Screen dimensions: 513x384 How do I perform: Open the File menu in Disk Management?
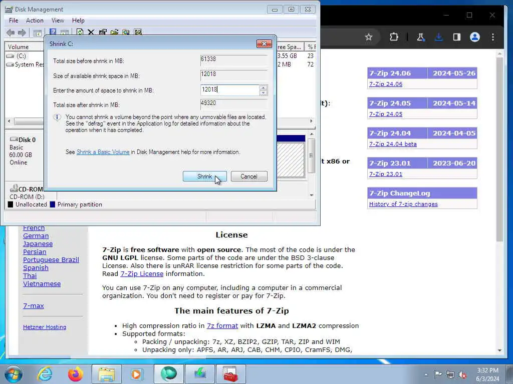click(x=14, y=20)
